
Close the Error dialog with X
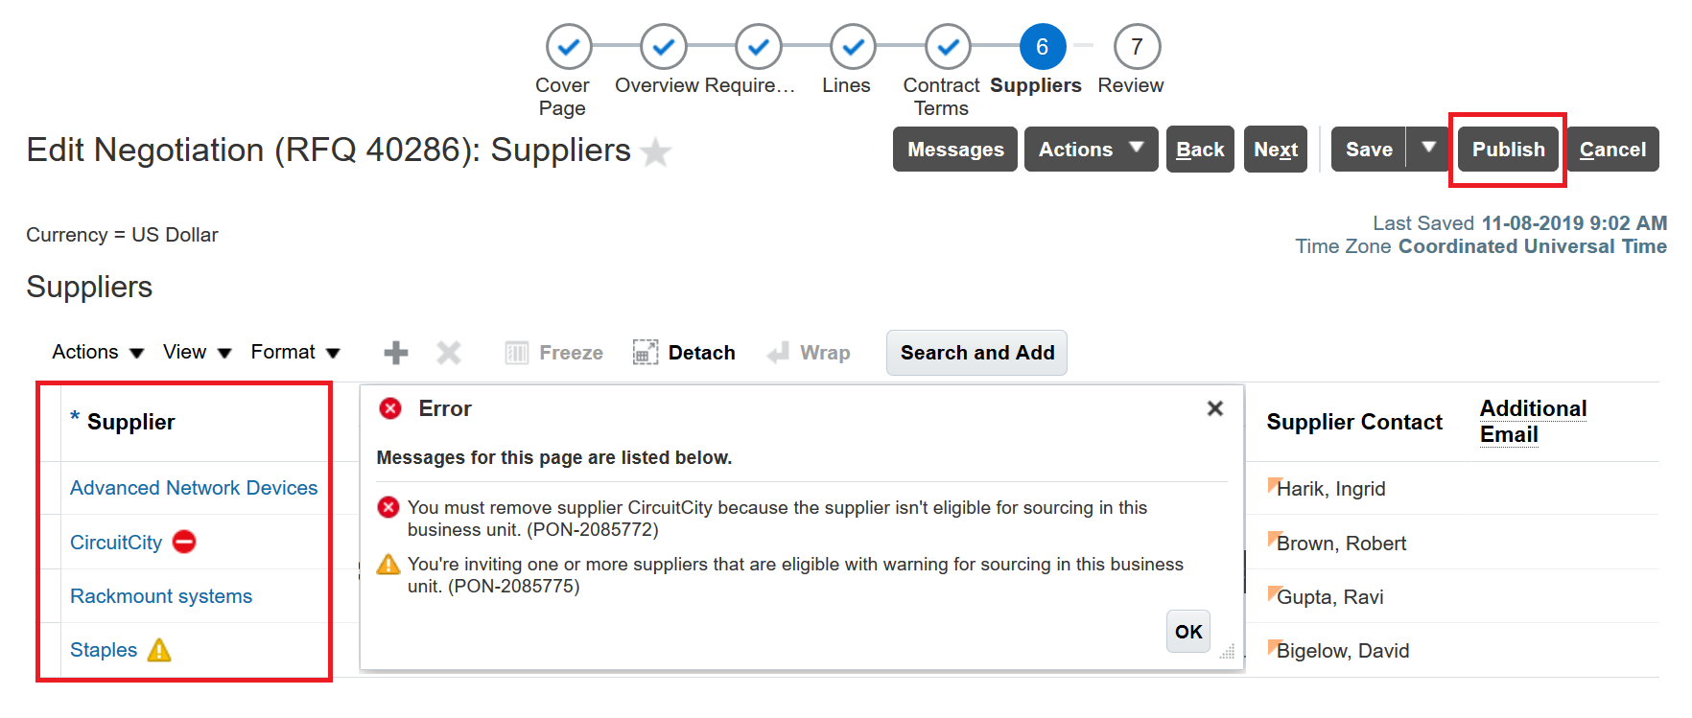tap(1214, 408)
